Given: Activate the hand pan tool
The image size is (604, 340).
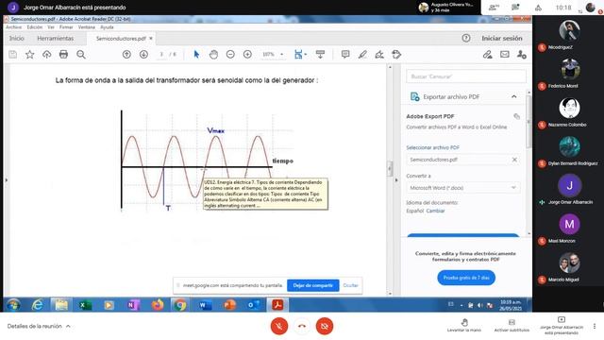Looking at the screenshot, I should [213, 55].
